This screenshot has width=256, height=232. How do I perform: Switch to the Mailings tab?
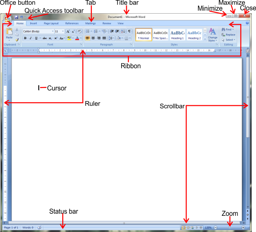(x=90, y=23)
